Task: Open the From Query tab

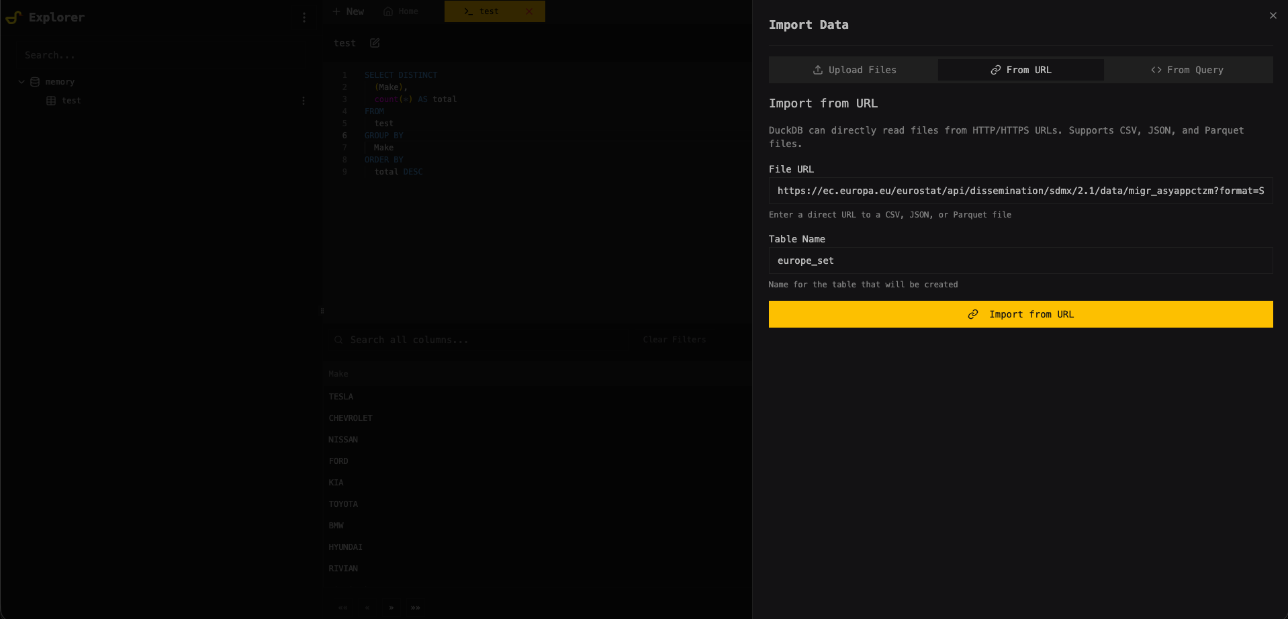Action: [x=1187, y=70]
